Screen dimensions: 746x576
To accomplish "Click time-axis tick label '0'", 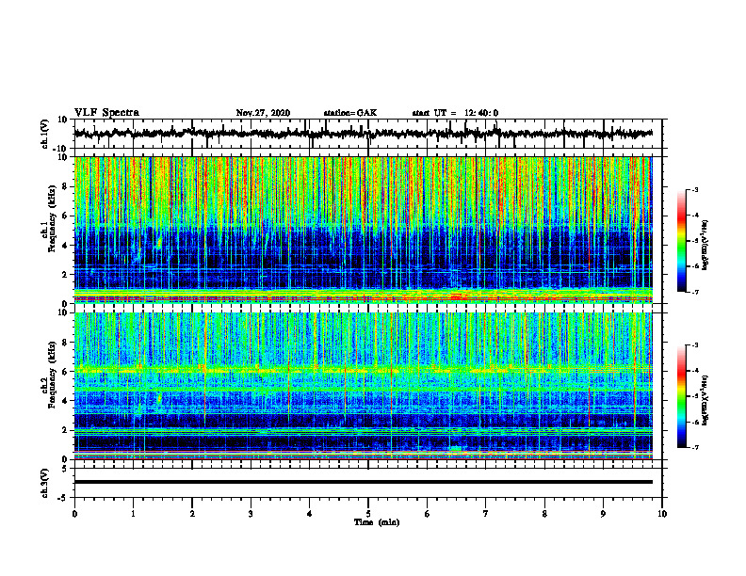I will tap(74, 514).
